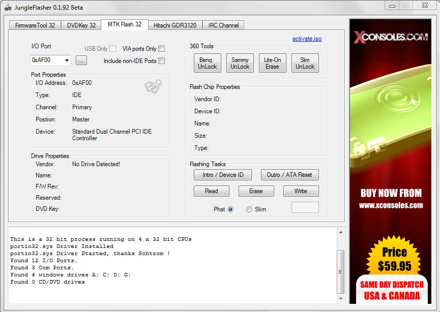Close the JungleFlasher window
Image resolution: width=440 pixels, height=312 pixels.
click(x=425, y=6)
